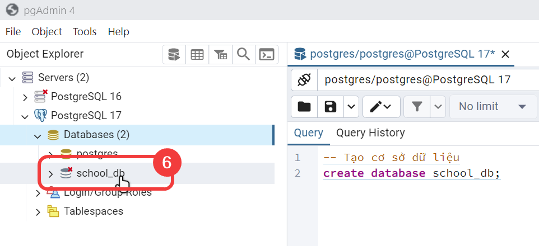Open the No limit rows dropdown
This screenshot has width=539, height=246.
pos(492,106)
